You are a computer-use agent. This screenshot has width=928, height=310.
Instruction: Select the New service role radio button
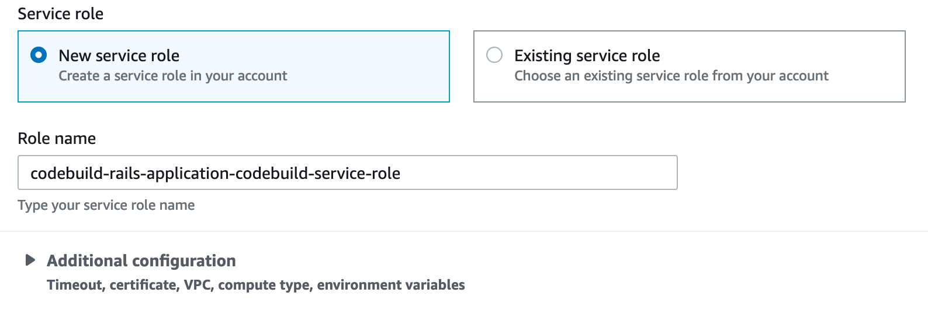(39, 55)
